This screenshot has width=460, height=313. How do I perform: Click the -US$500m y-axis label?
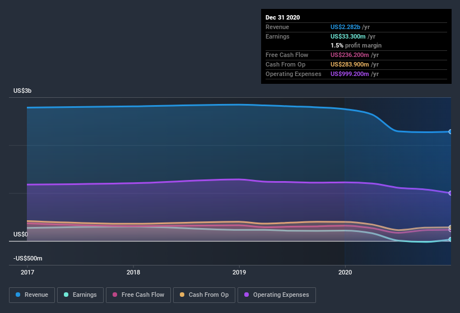(x=28, y=258)
